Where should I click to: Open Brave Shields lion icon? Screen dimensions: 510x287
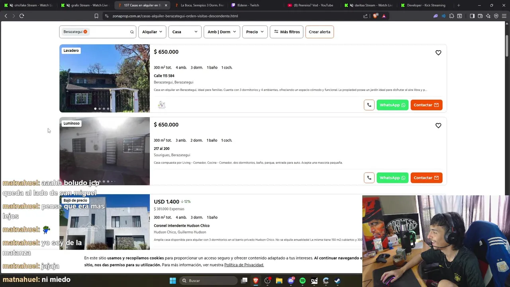[x=375, y=16]
